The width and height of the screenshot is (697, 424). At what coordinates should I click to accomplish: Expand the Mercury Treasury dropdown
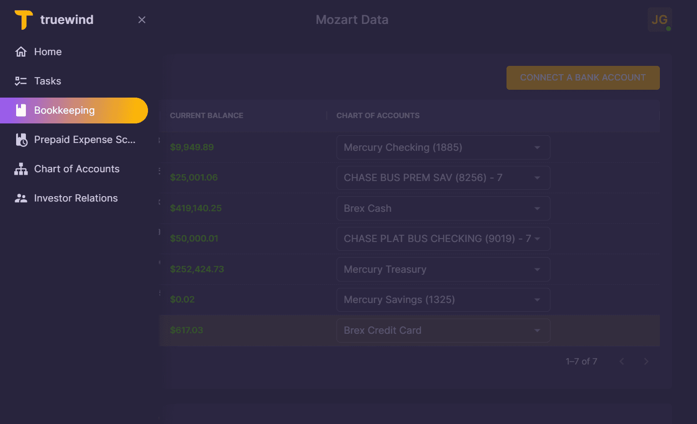(537, 269)
